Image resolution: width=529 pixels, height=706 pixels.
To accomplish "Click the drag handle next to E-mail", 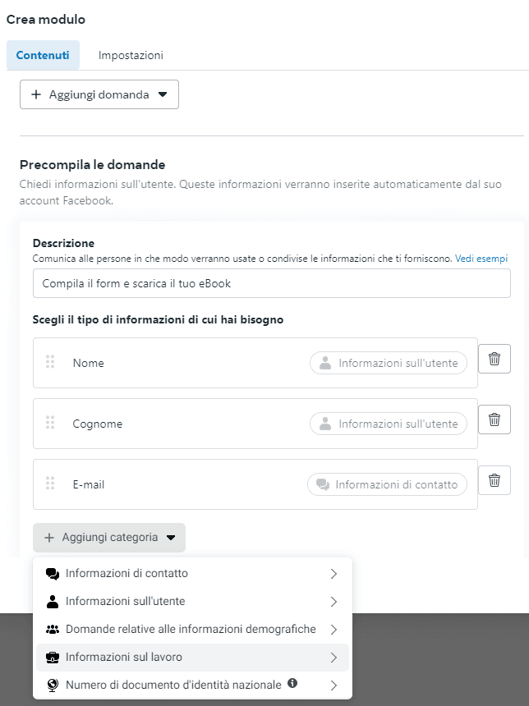I will point(50,484).
